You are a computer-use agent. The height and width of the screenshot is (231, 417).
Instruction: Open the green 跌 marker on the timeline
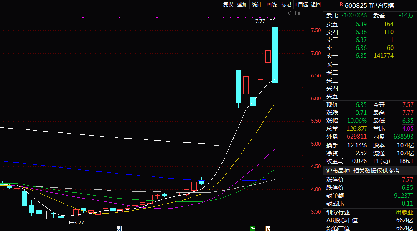pos(253,229)
